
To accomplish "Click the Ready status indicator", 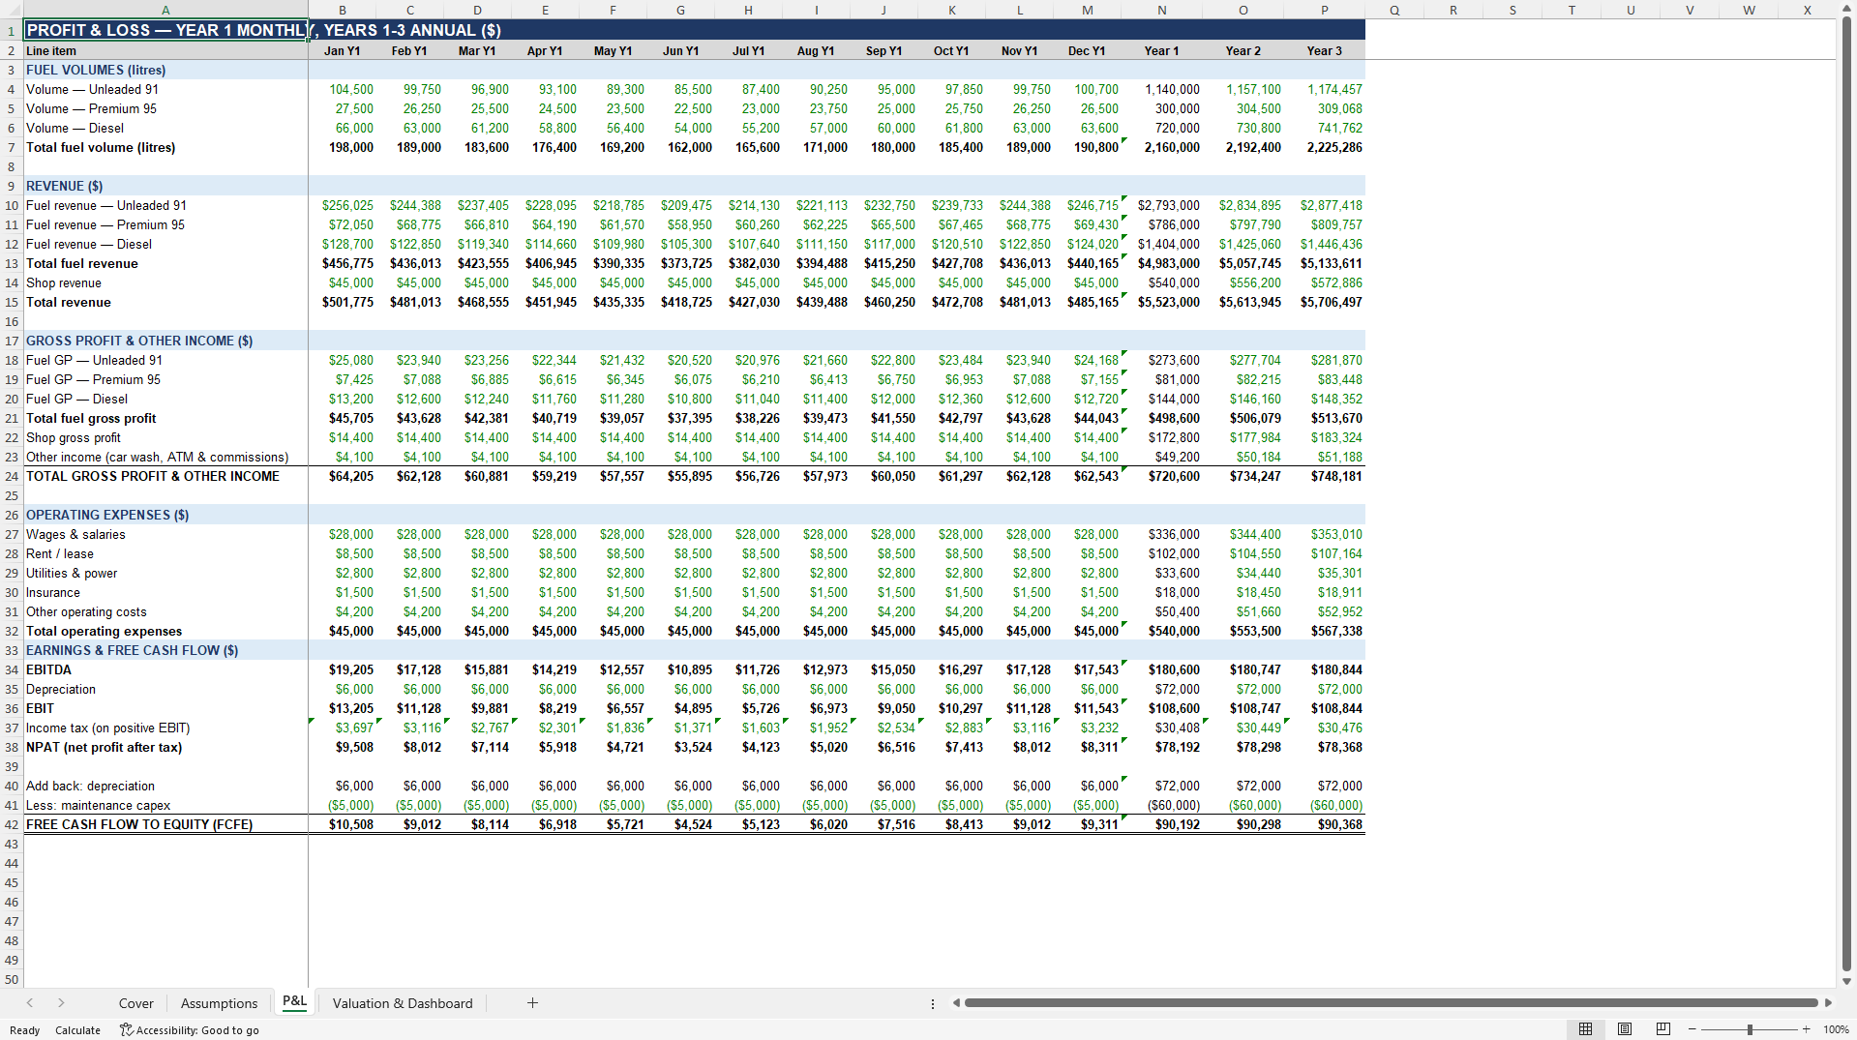I will (x=25, y=1030).
